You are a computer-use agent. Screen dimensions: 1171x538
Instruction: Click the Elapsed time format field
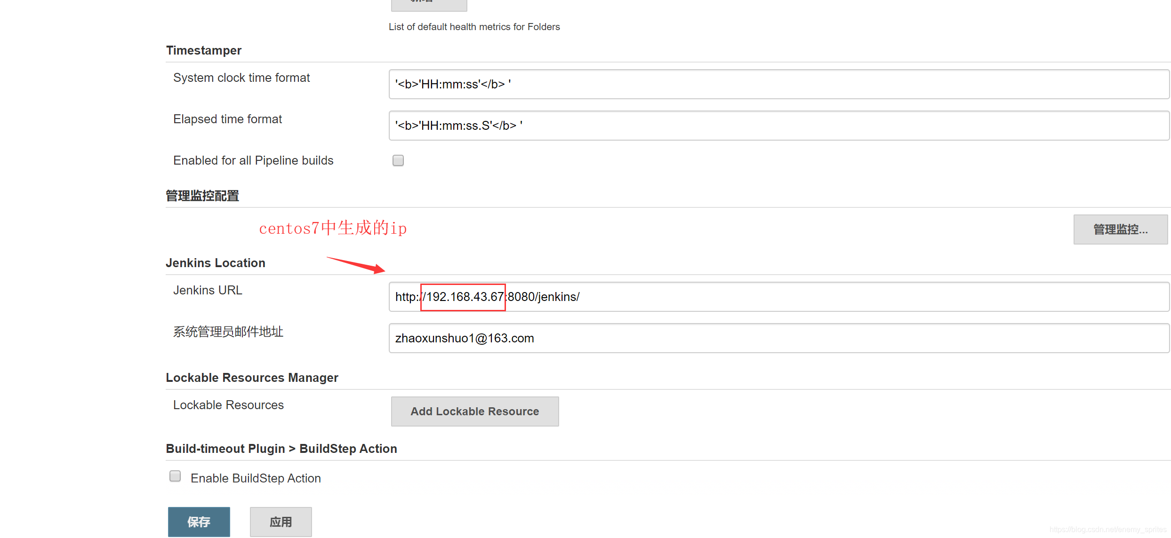coord(778,126)
